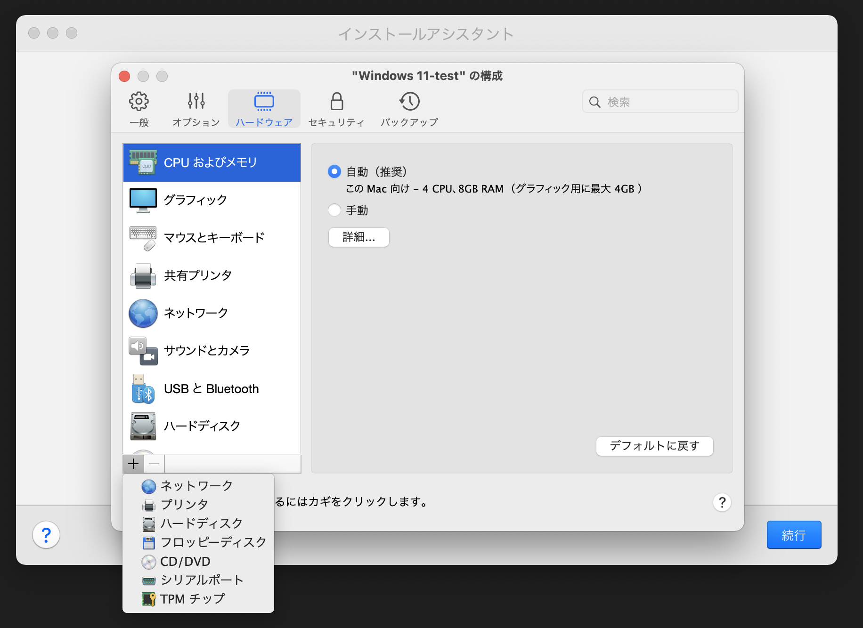Select the グラフィック hardware item
Image resolution: width=863 pixels, height=628 pixels.
[195, 200]
